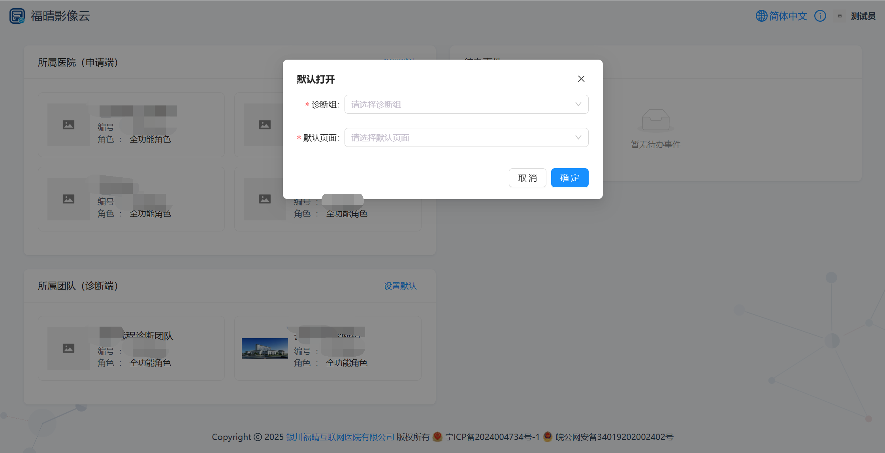Image resolution: width=885 pixels, height=453 pixels.
Task: Click the 确定 button to confirm
Action: coord(570,178)
